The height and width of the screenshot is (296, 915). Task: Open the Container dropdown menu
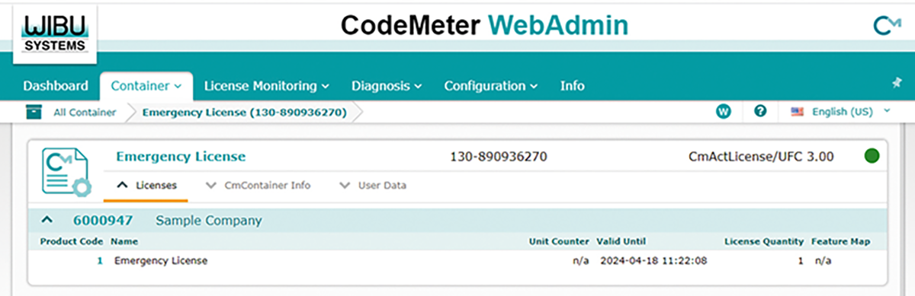(x=146, y=86)
